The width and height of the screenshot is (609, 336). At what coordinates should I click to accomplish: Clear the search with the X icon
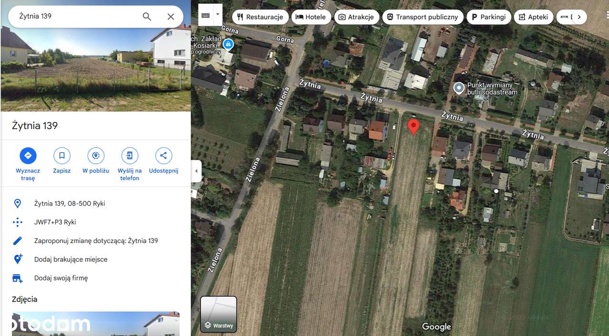pos(171,17)
